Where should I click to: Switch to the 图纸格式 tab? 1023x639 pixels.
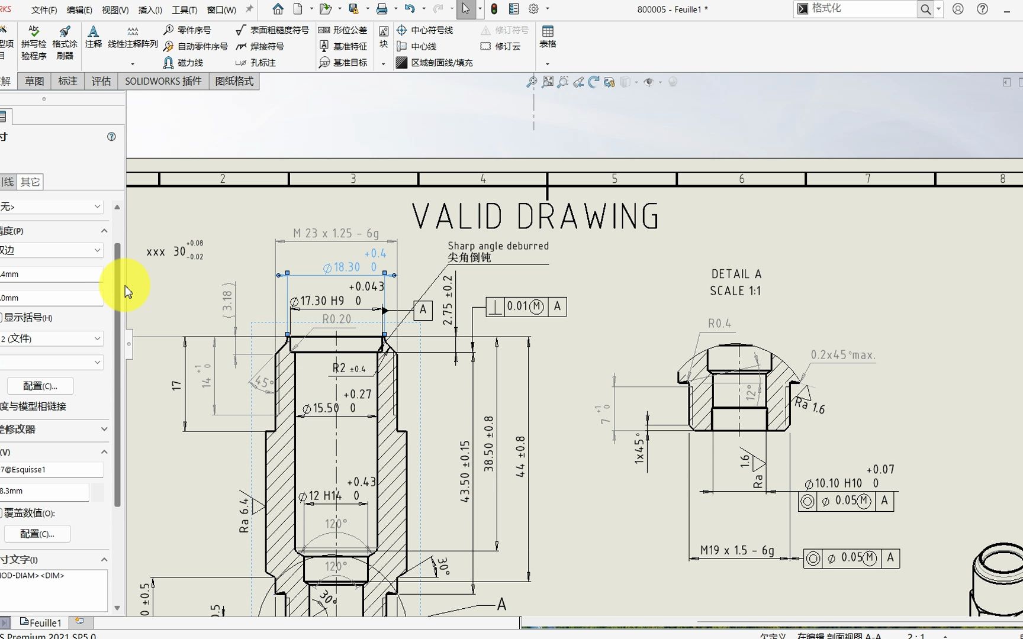pyautogui.click(x=234, y=81)
